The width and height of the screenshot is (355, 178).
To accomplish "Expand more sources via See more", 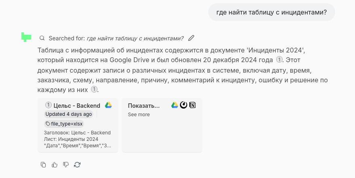I will (139, 115).
